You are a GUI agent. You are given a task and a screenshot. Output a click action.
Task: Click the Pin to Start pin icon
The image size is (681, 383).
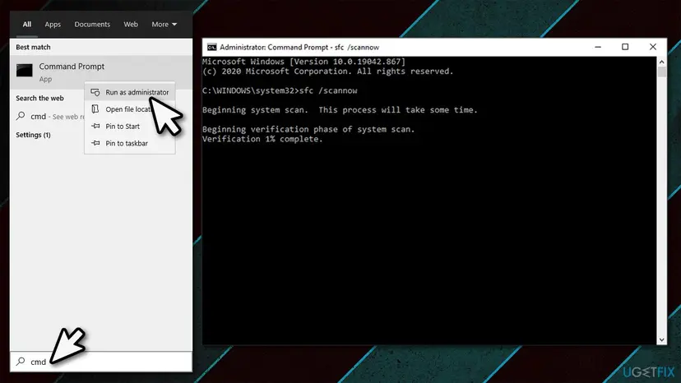point(95,127)
